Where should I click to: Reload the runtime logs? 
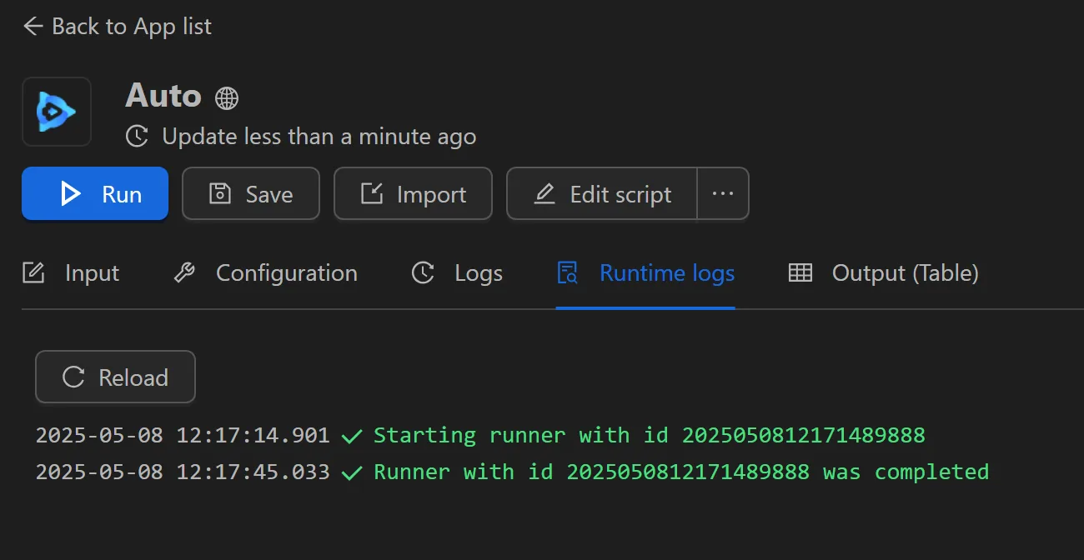(x=115, y=377)
